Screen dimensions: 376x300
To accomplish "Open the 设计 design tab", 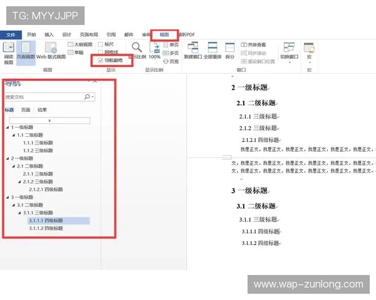I will click(66, 35).
